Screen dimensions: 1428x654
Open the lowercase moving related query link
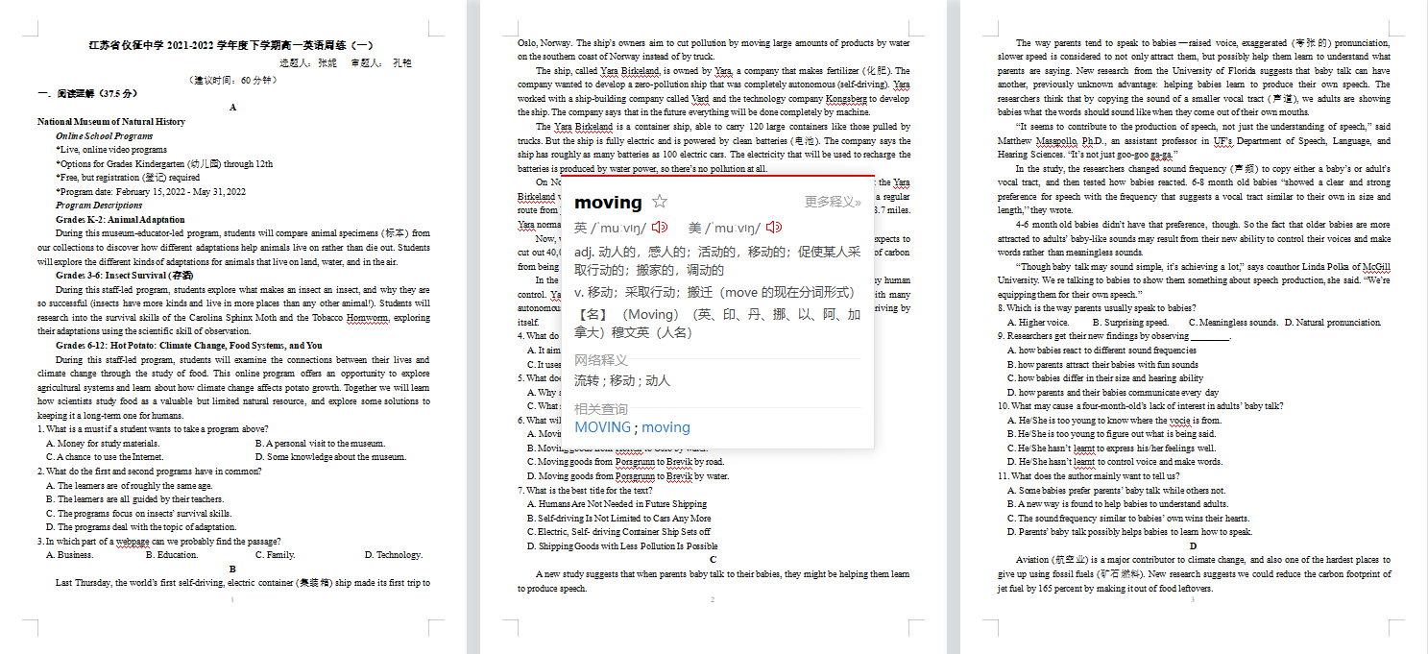[666, 427]
